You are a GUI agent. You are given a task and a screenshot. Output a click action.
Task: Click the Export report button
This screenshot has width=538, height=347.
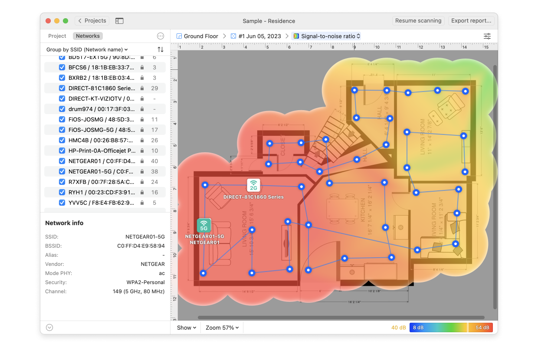coord(471,20)
